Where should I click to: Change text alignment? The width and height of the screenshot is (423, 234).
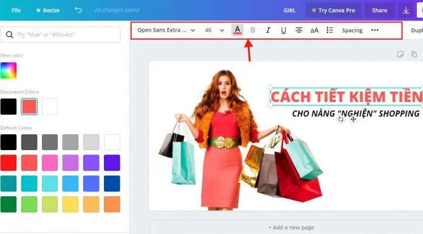[x=298, y=30]
